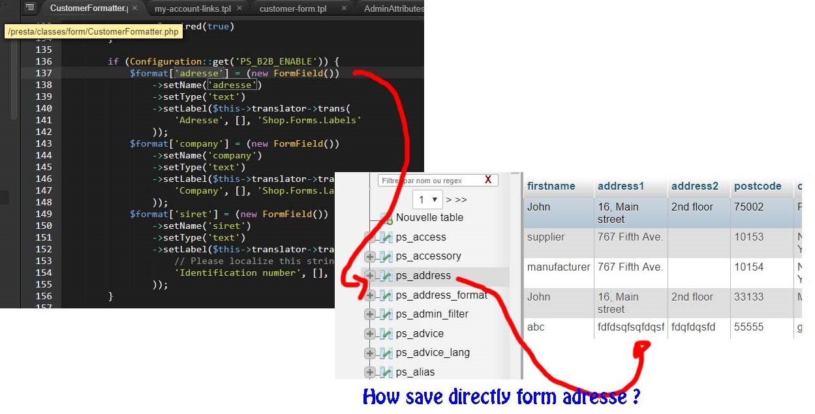The width and height of the screenshot is (815, 414).
Task: Open the ps_advice_lang table
Action: (x=433, y=352)
